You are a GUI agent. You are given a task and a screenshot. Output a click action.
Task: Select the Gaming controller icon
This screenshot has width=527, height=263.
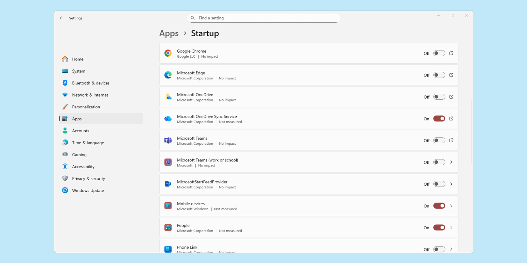(x=65, y=154)
